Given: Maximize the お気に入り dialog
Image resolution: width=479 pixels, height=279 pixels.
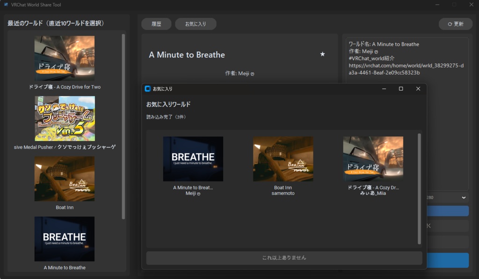Looking at the screenshot, I should pyautogui.click(x=401, y=89).
